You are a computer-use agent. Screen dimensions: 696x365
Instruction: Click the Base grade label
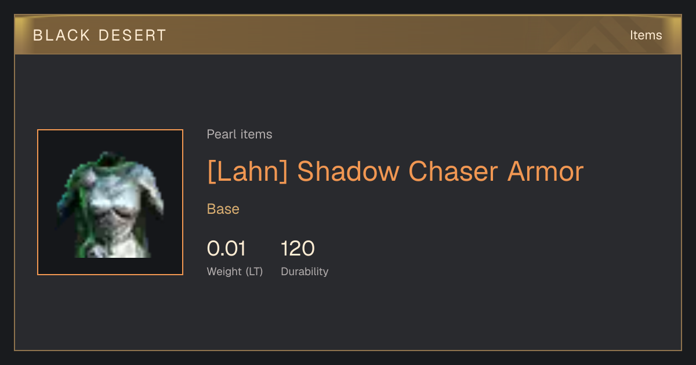coord(223,209)
